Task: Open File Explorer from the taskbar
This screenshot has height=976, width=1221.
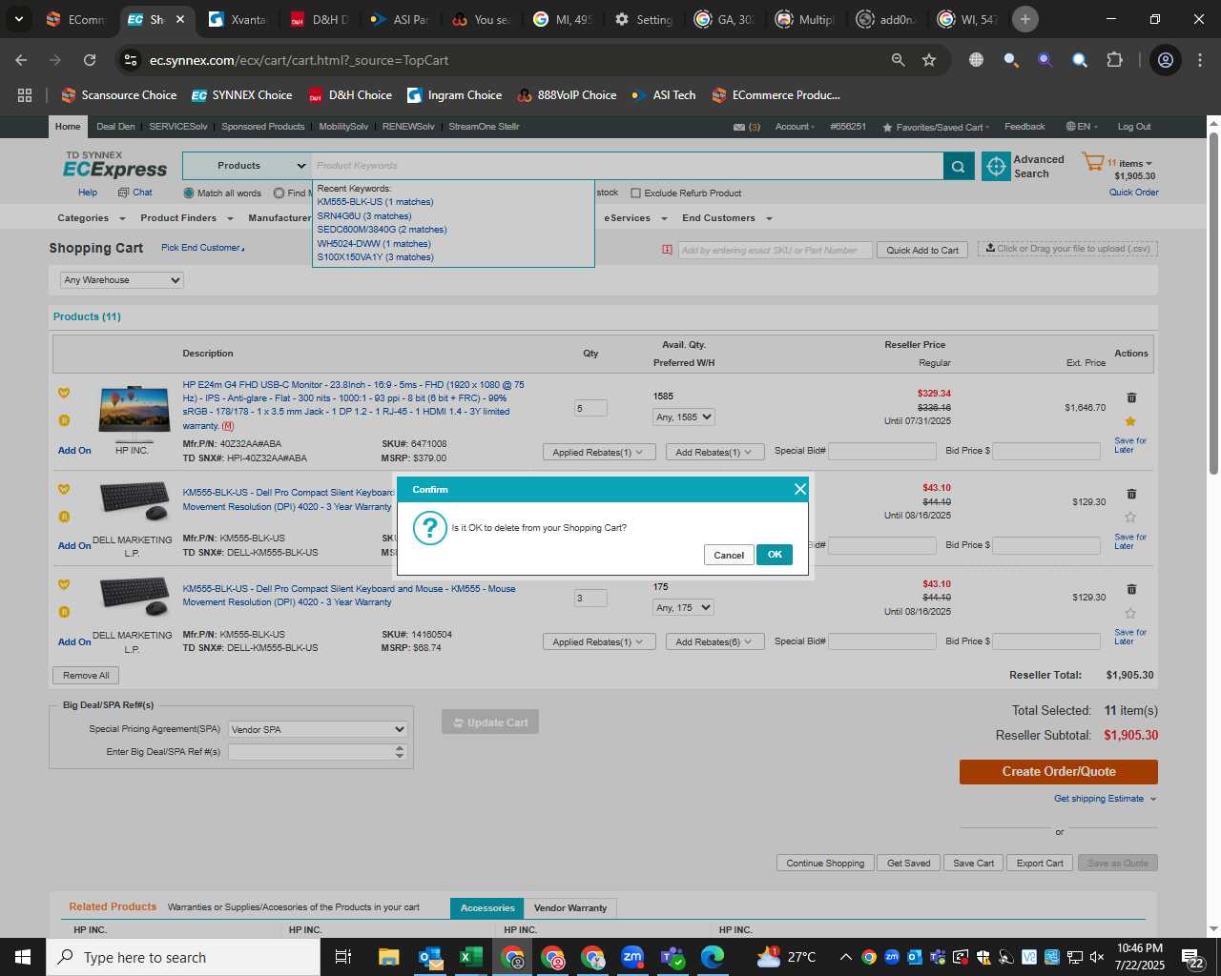Action: point(388,957)
